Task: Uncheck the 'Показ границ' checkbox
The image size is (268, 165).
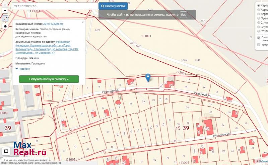Action: [x=258, y=37]
